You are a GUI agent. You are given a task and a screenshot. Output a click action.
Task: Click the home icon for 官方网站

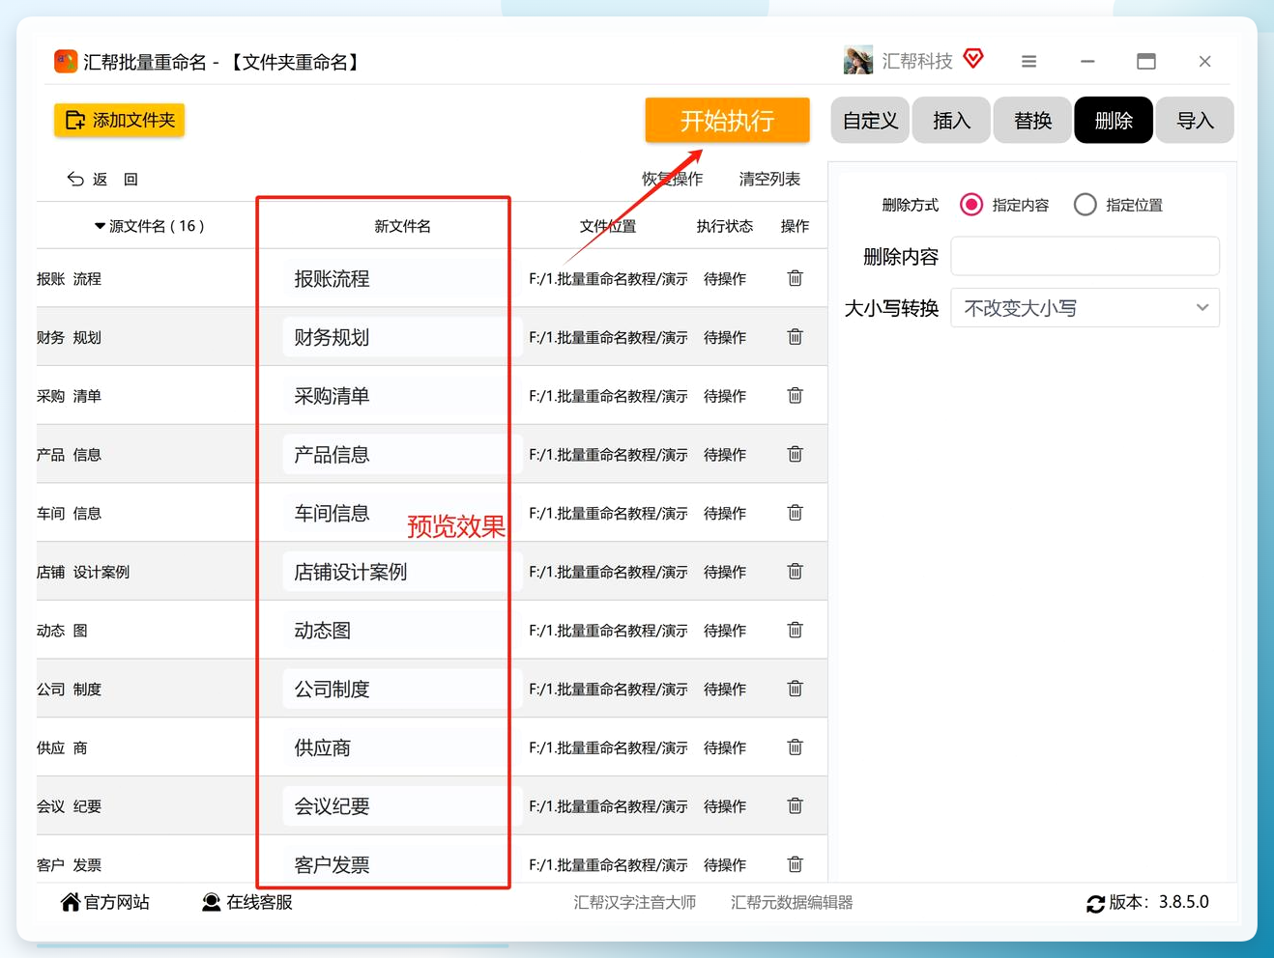tap(71, 902)
